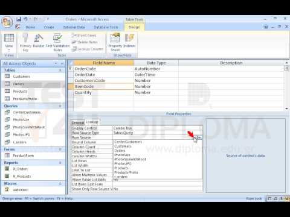Open the Products table in the navigation pane
This screenshot has width=290, height=217.
tap(20, 91)
